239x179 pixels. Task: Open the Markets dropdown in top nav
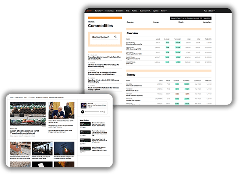pyautogui.click(x=99, y=11)
